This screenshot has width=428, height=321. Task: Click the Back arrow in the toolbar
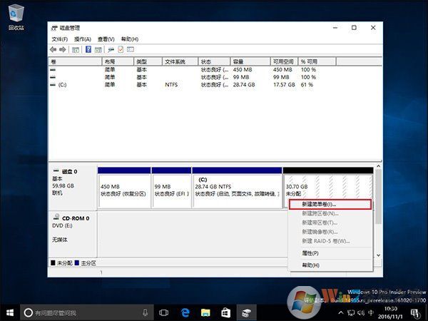click(53, 49)
